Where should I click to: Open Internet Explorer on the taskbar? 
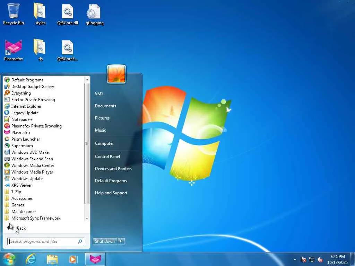pos(31,259)
